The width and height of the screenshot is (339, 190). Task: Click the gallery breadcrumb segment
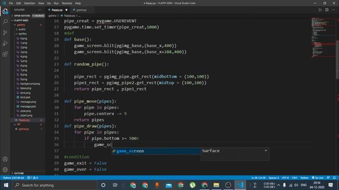52,16
